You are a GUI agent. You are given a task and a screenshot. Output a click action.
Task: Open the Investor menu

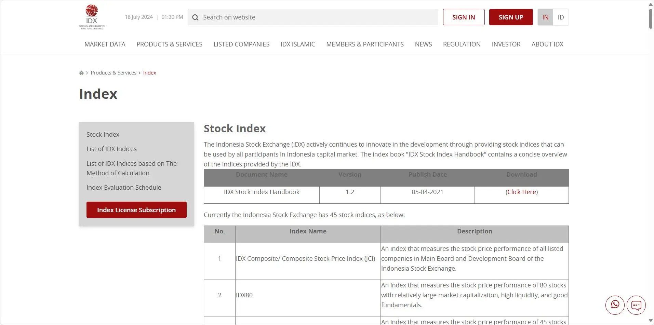pyautogui.click(x=506, y=44)
